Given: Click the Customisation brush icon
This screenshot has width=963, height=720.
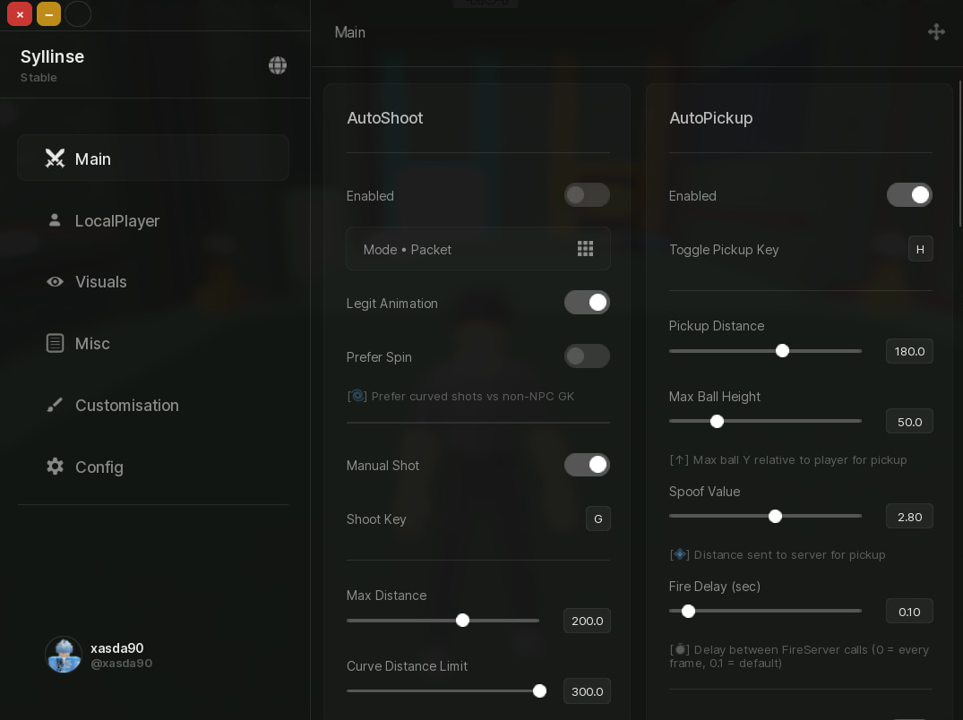Looking at the screenshot, I should click(55, 405).
